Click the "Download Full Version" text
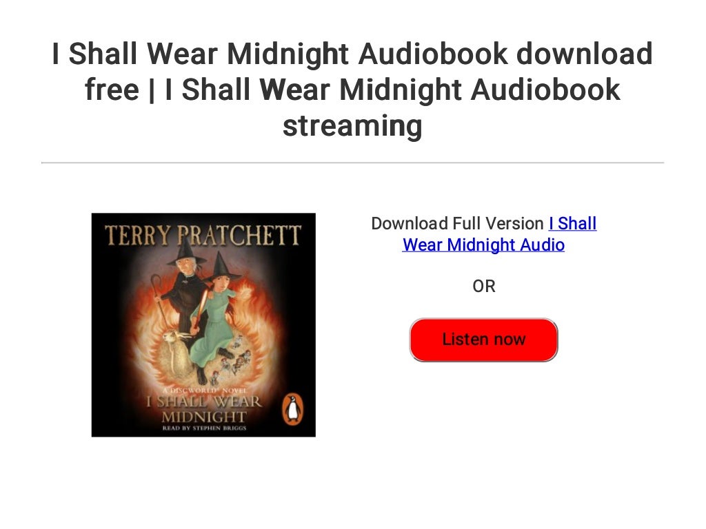This screenshot has width=706, height=529. pyautogui.click(x=458, y=224)
